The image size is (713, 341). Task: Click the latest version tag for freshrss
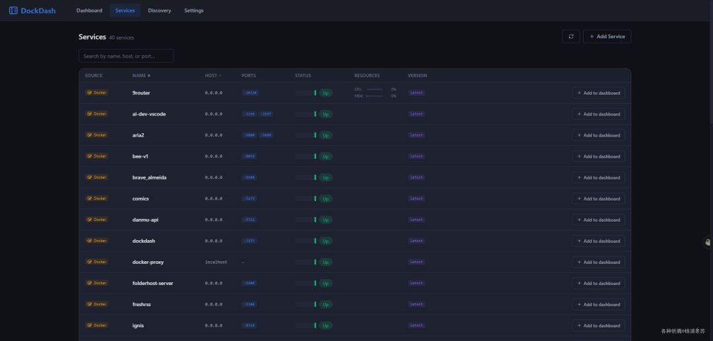pyautogui.click(x=417, y=304)
